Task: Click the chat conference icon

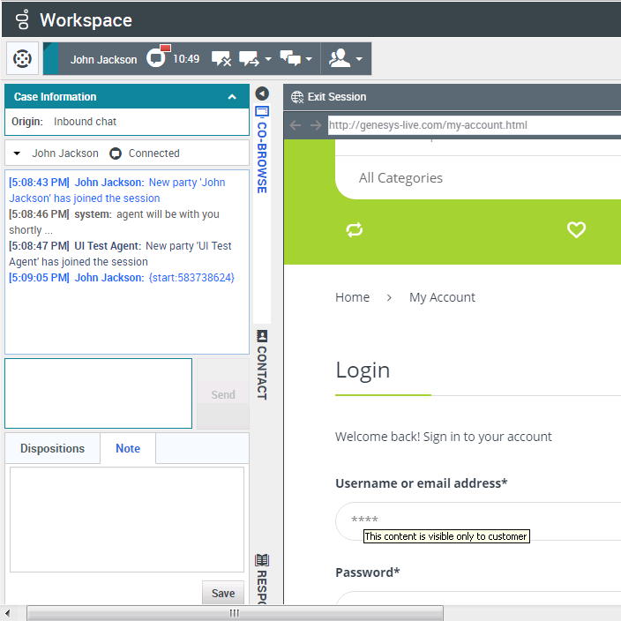Action: pyautogui.click(x=290, y=59)
